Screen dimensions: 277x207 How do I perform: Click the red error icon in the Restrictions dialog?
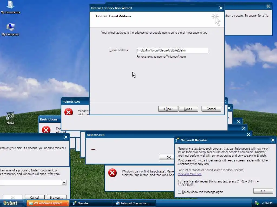(46, 130)
